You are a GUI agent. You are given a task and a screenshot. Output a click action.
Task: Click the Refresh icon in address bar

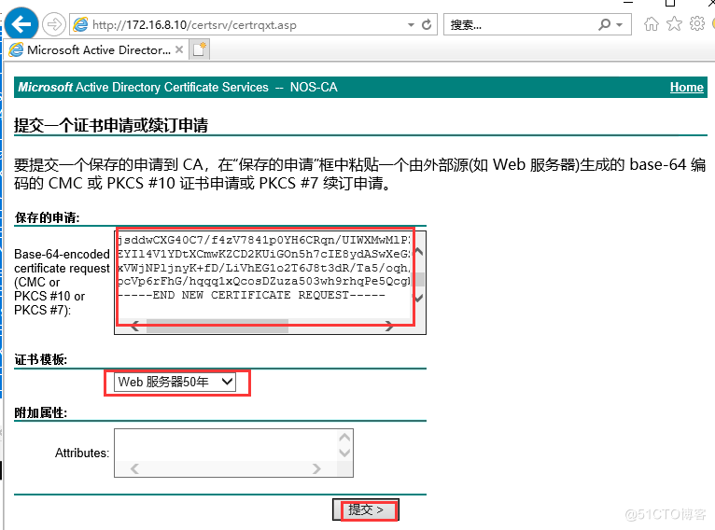[x=427, y=24]
